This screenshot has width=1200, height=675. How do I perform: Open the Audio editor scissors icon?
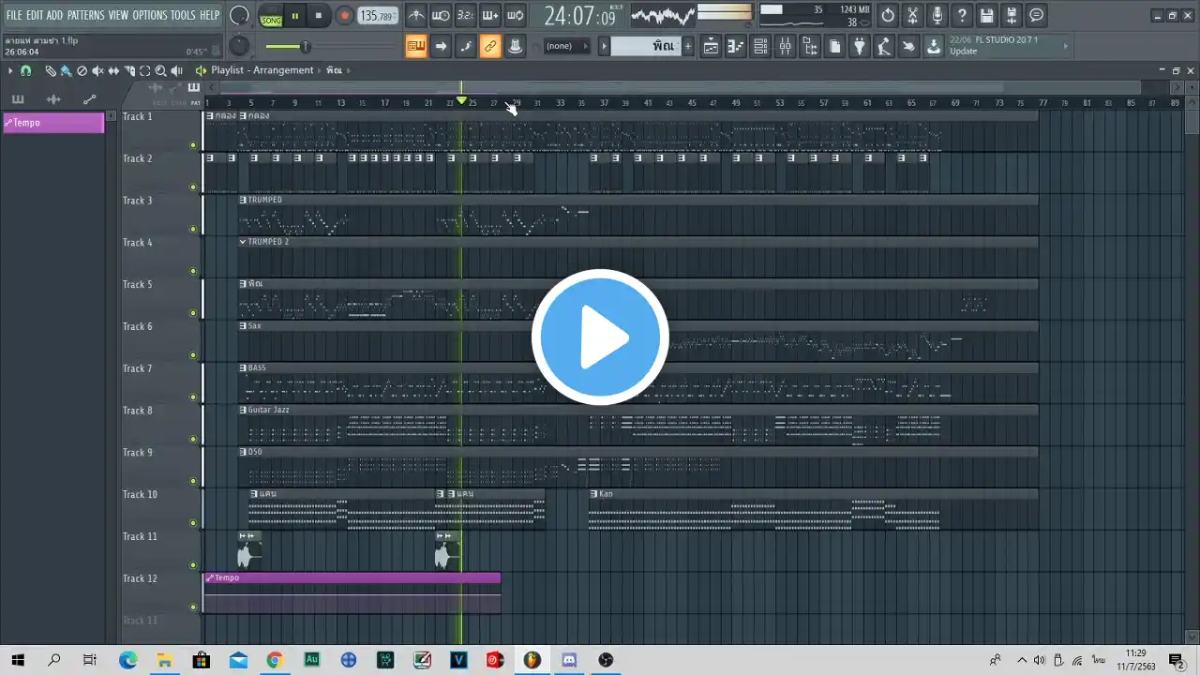(912, 15)
